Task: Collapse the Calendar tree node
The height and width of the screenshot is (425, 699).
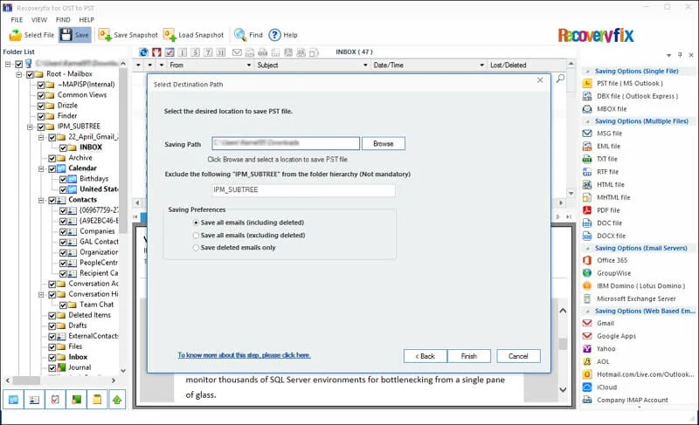Action: (41, 168)
